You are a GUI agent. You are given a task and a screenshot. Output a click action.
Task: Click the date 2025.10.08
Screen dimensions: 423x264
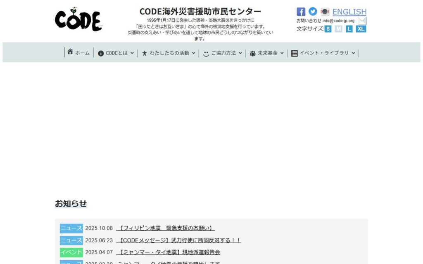click(99, 228)
